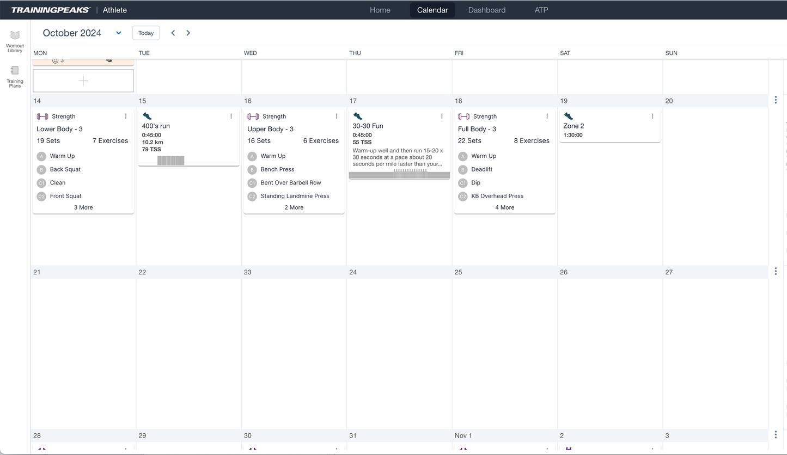The width and height of the screenshot is (787, 455).
Task: Add a workout using the plus box on Monday
Action: point(83,81)
